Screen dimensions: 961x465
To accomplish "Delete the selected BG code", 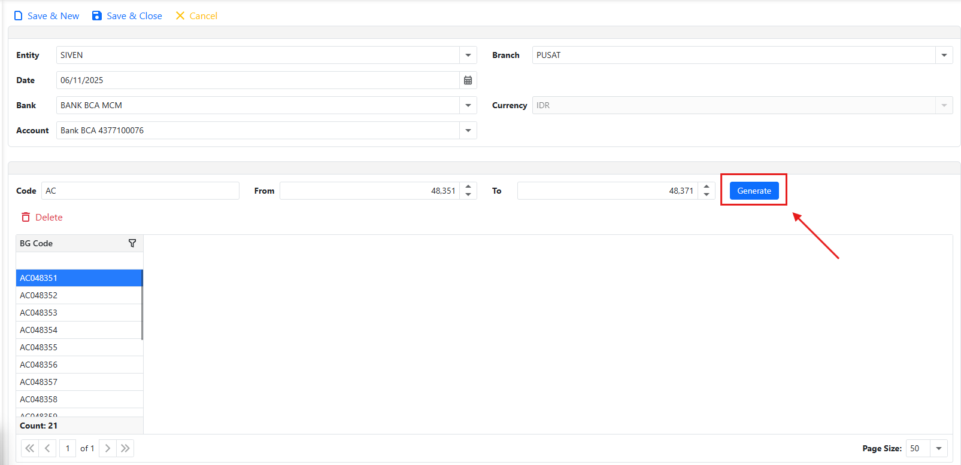I will [x=42, y=218].
